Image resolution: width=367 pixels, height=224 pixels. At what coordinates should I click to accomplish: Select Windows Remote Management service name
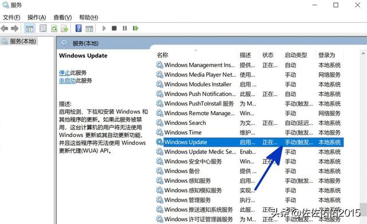(200, 113)
